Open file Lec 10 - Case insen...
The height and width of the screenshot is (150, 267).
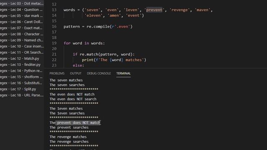click(22, 46)
